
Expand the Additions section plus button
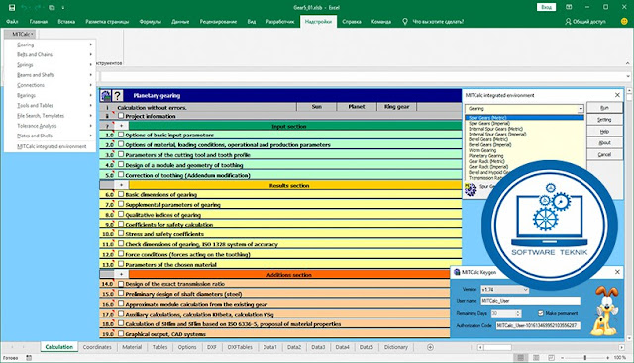121,274
